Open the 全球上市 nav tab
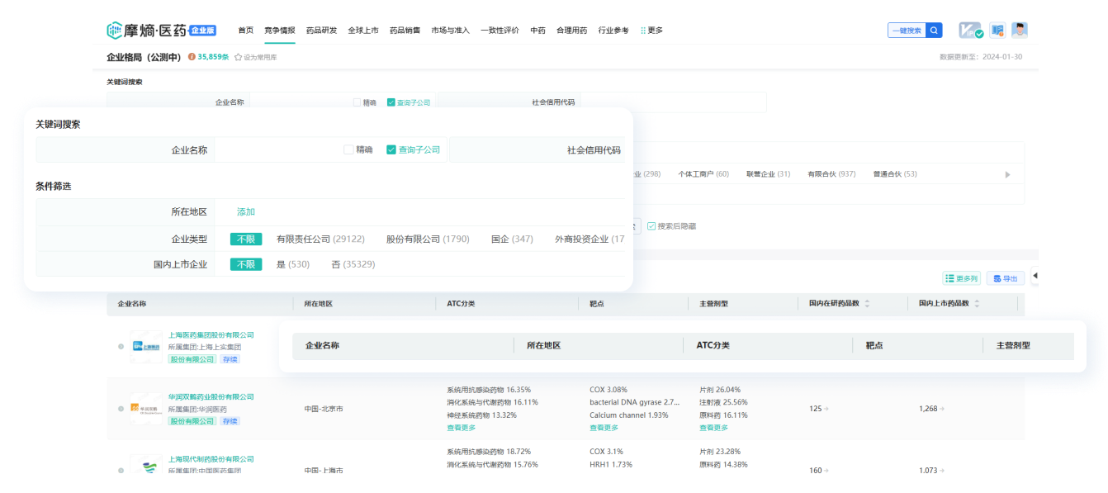 [363, 31]
